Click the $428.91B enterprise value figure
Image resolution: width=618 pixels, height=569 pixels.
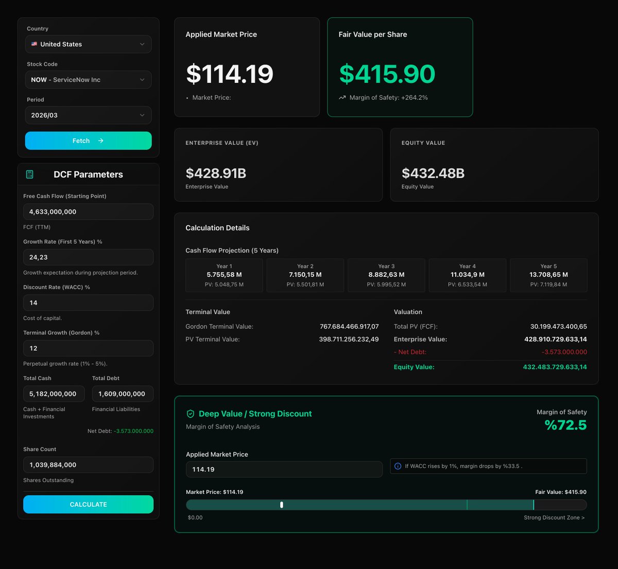(x=216, y=173)
